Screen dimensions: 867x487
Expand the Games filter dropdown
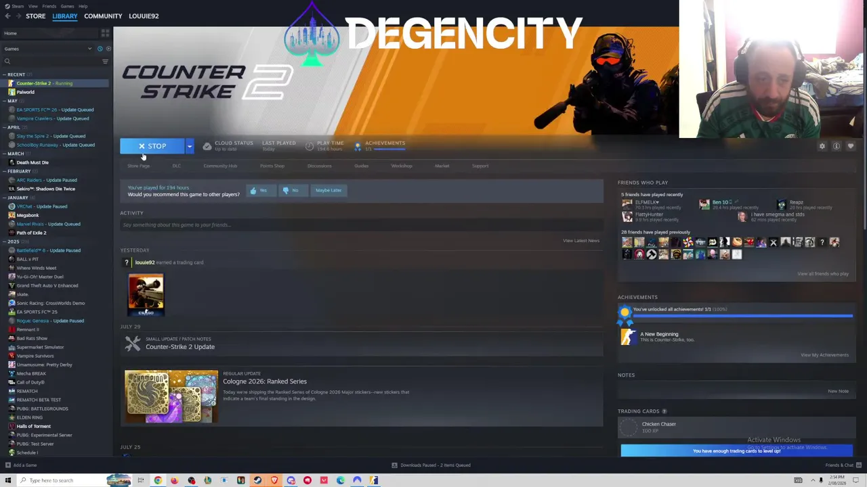pyautogui.click(x=89, y=49)
